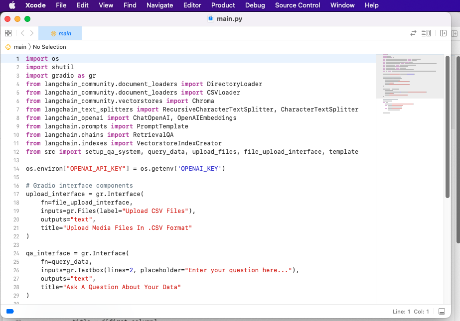
Task: Open the View menu
Action: (x=106, y=5)
